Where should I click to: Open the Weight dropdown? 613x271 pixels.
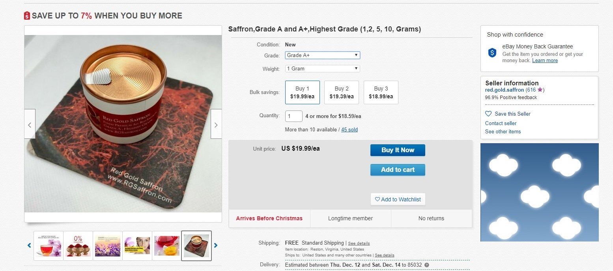click(322, 68)
